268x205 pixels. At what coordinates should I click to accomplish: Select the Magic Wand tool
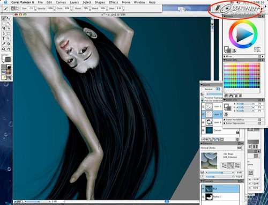coord(9,24)
